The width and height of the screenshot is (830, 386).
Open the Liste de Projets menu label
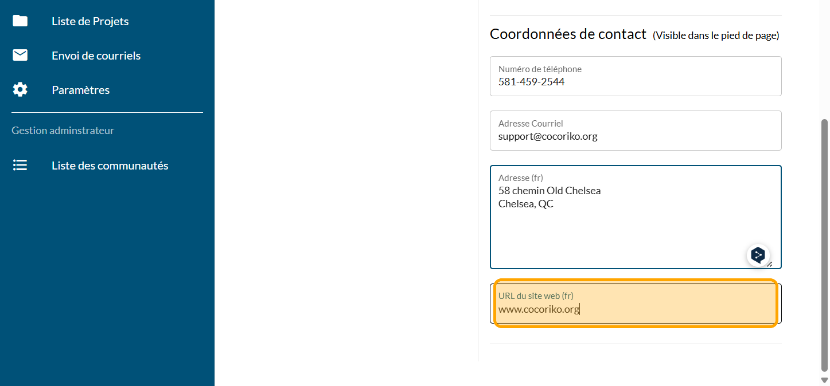point(90,21)
